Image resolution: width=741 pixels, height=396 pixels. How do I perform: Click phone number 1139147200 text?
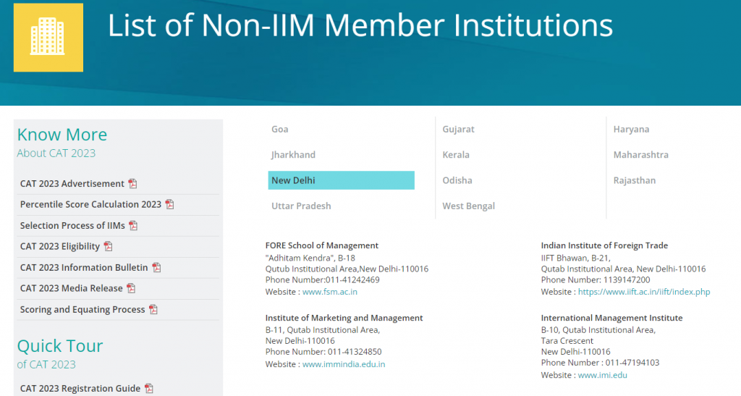tap(627, 279)
